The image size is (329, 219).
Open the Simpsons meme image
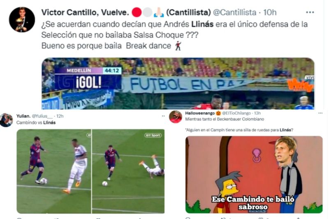(254, 175)
